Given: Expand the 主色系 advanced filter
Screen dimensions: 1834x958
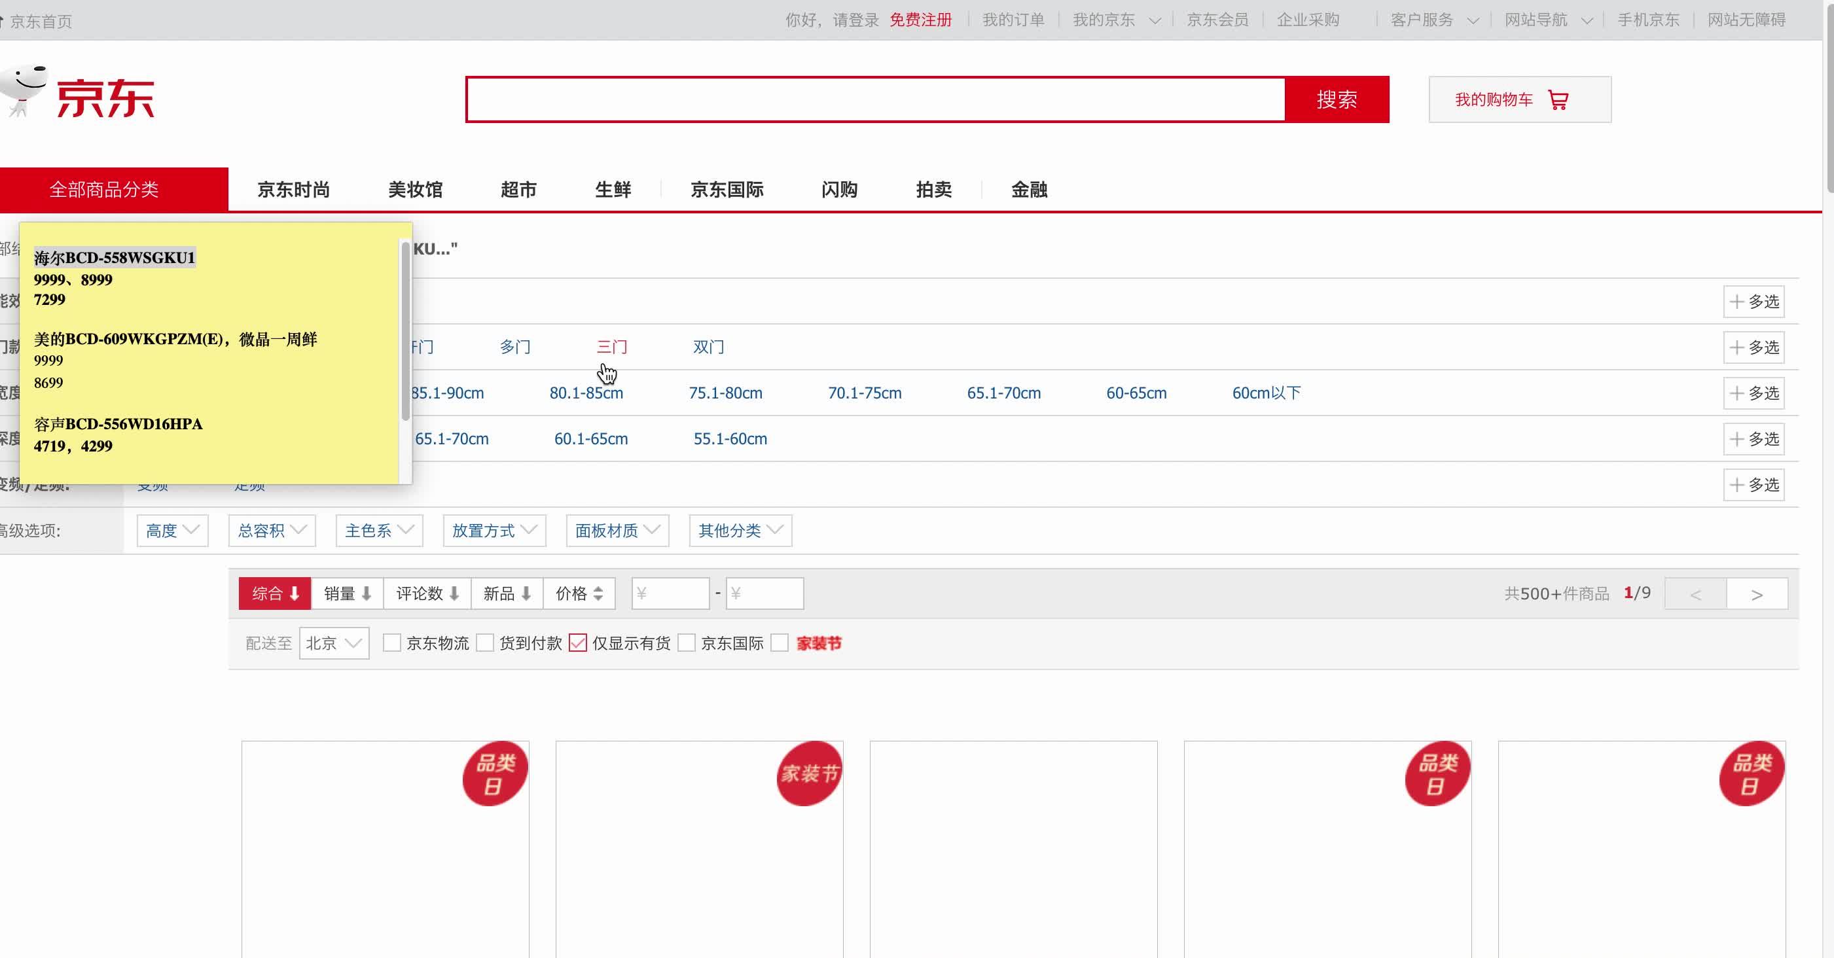Looking at the screenshot, I should (380, 531).
